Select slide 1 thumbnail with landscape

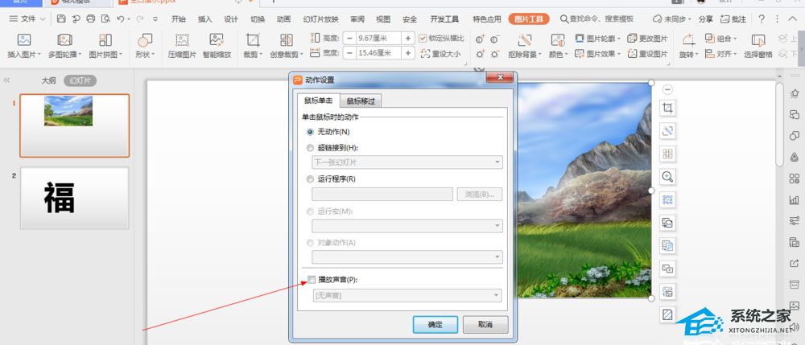tap(74, 125)
